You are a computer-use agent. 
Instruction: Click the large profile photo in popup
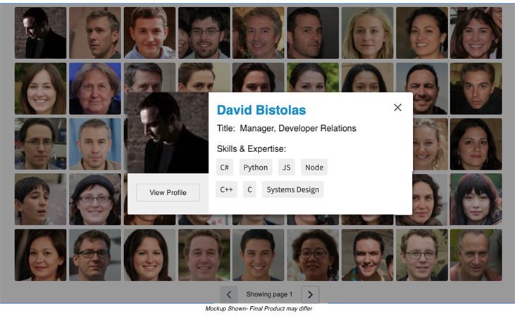tap(168, 132)
